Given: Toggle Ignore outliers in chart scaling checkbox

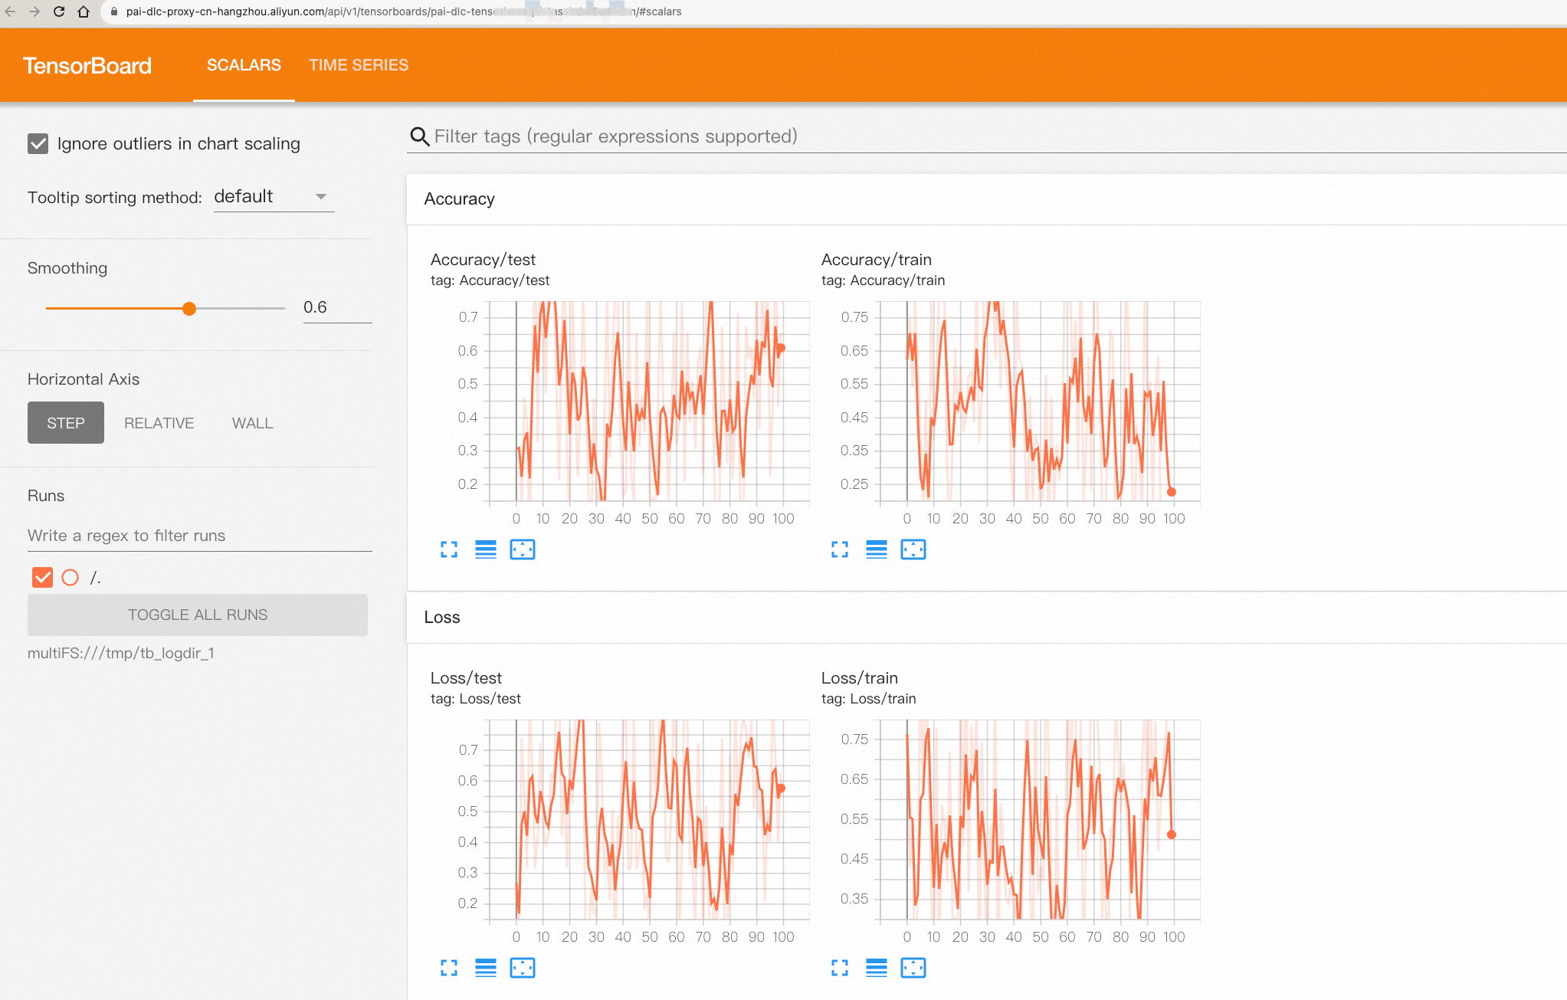Looking at the screenshot, I should [38, 143].
